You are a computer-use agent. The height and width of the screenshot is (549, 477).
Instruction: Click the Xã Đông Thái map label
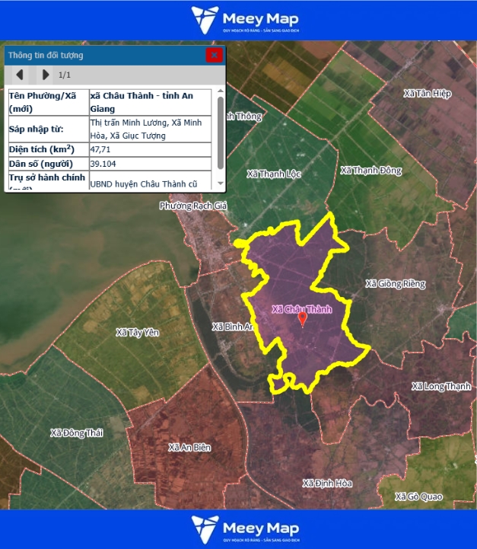(77, 433)
